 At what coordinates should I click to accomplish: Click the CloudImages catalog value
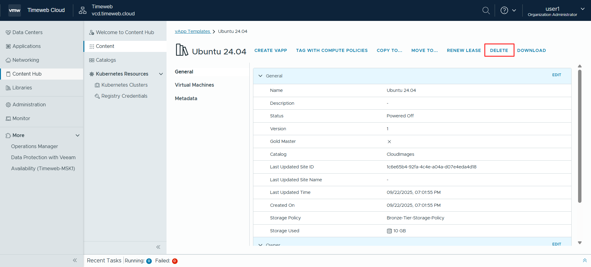click(x=400, y=154)
